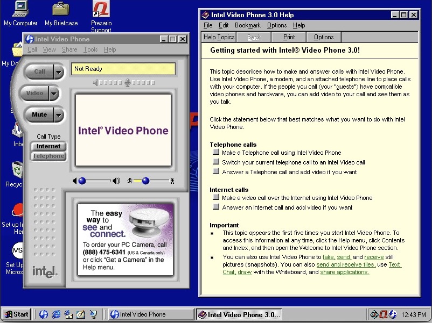Open the Bookmark menu in the help window
The width and height of the screenshot is (432, 323).
tap(247, 25)
